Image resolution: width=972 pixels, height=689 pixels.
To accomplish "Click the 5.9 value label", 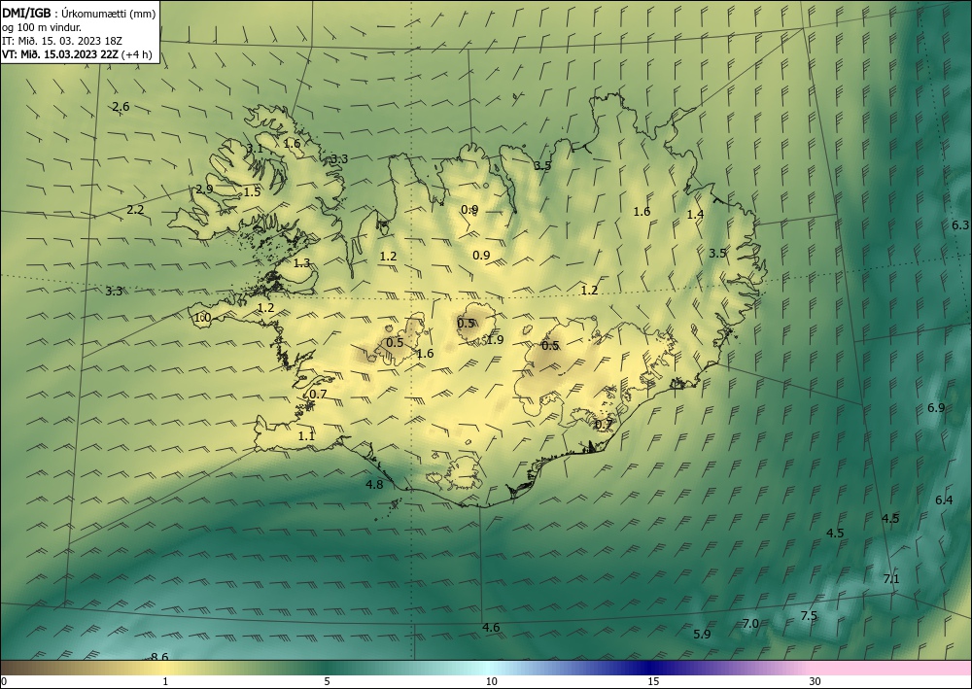I will pos(702,634).
